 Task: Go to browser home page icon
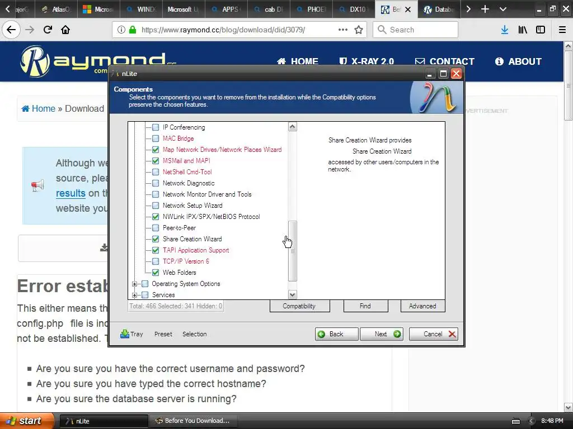tap(65, 30)
